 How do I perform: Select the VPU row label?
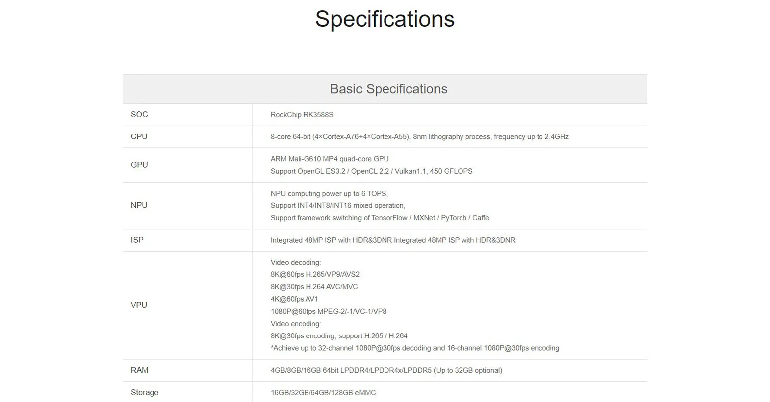coord(139,305)
